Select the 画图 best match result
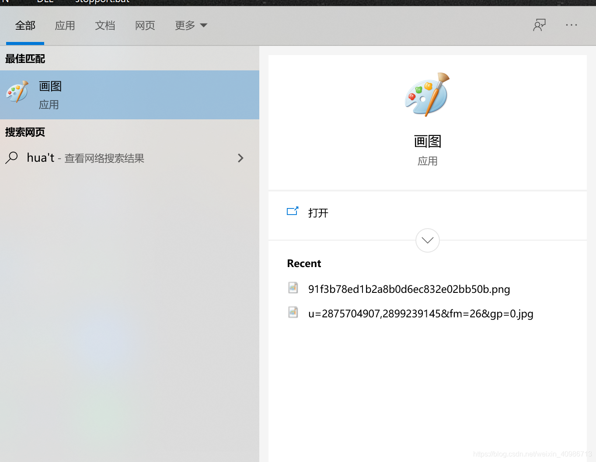 click(129, 95)
